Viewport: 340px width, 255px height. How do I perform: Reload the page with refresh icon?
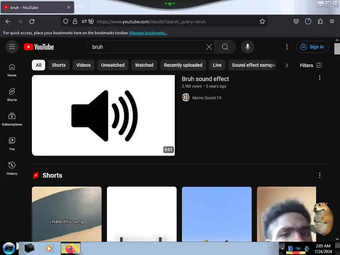click(32, 22)
